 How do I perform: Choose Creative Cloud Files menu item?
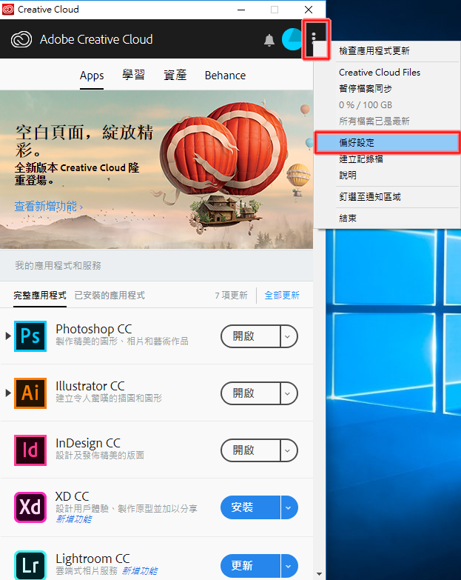point(386,72)
